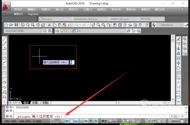This screenshot has height=125, width=190.
Task: Select the Spline tool
Action: [x=4, y=77]
